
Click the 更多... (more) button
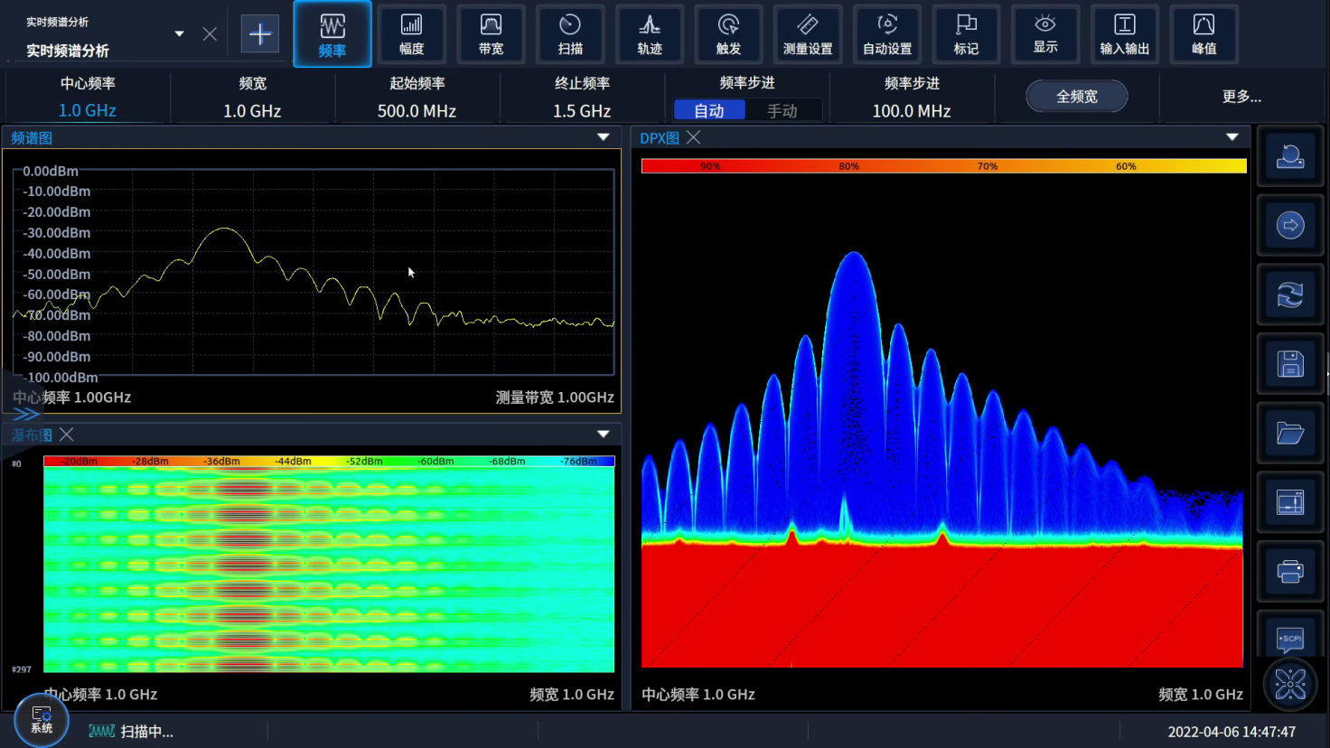tap(1241, 97)
